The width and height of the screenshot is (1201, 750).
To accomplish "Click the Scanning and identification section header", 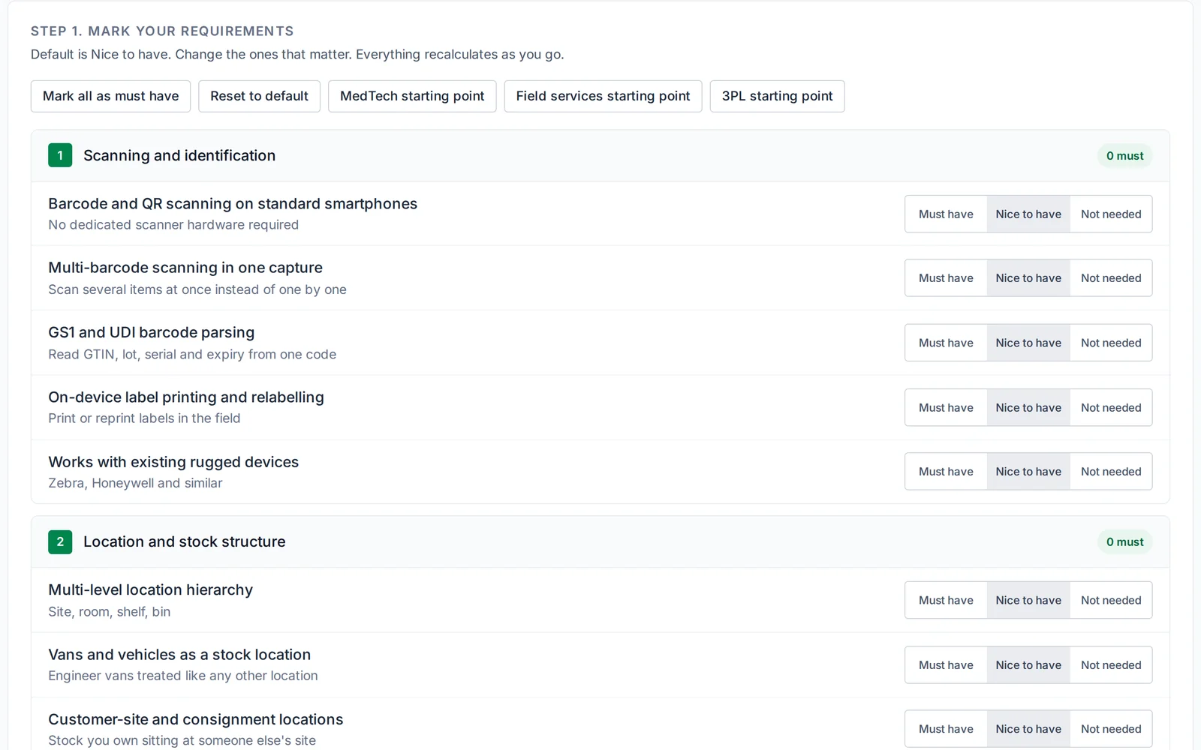I will tap(600, 155).
